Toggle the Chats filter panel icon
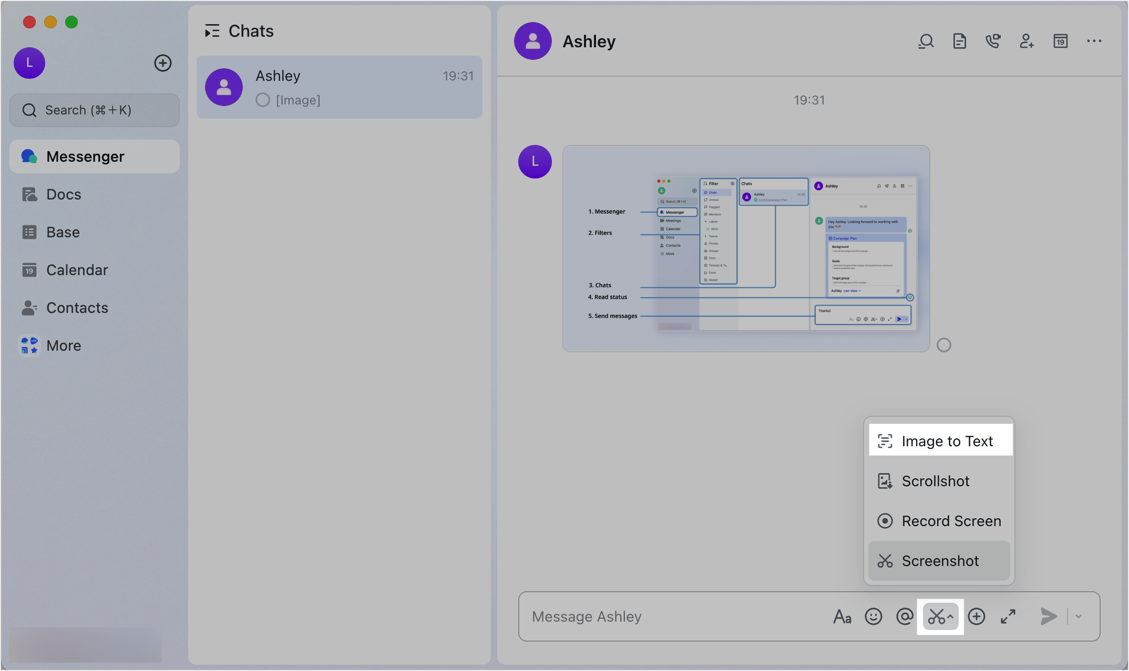Image resolution: width=1129 pixels, height=671 pixels. coord(212,31)
